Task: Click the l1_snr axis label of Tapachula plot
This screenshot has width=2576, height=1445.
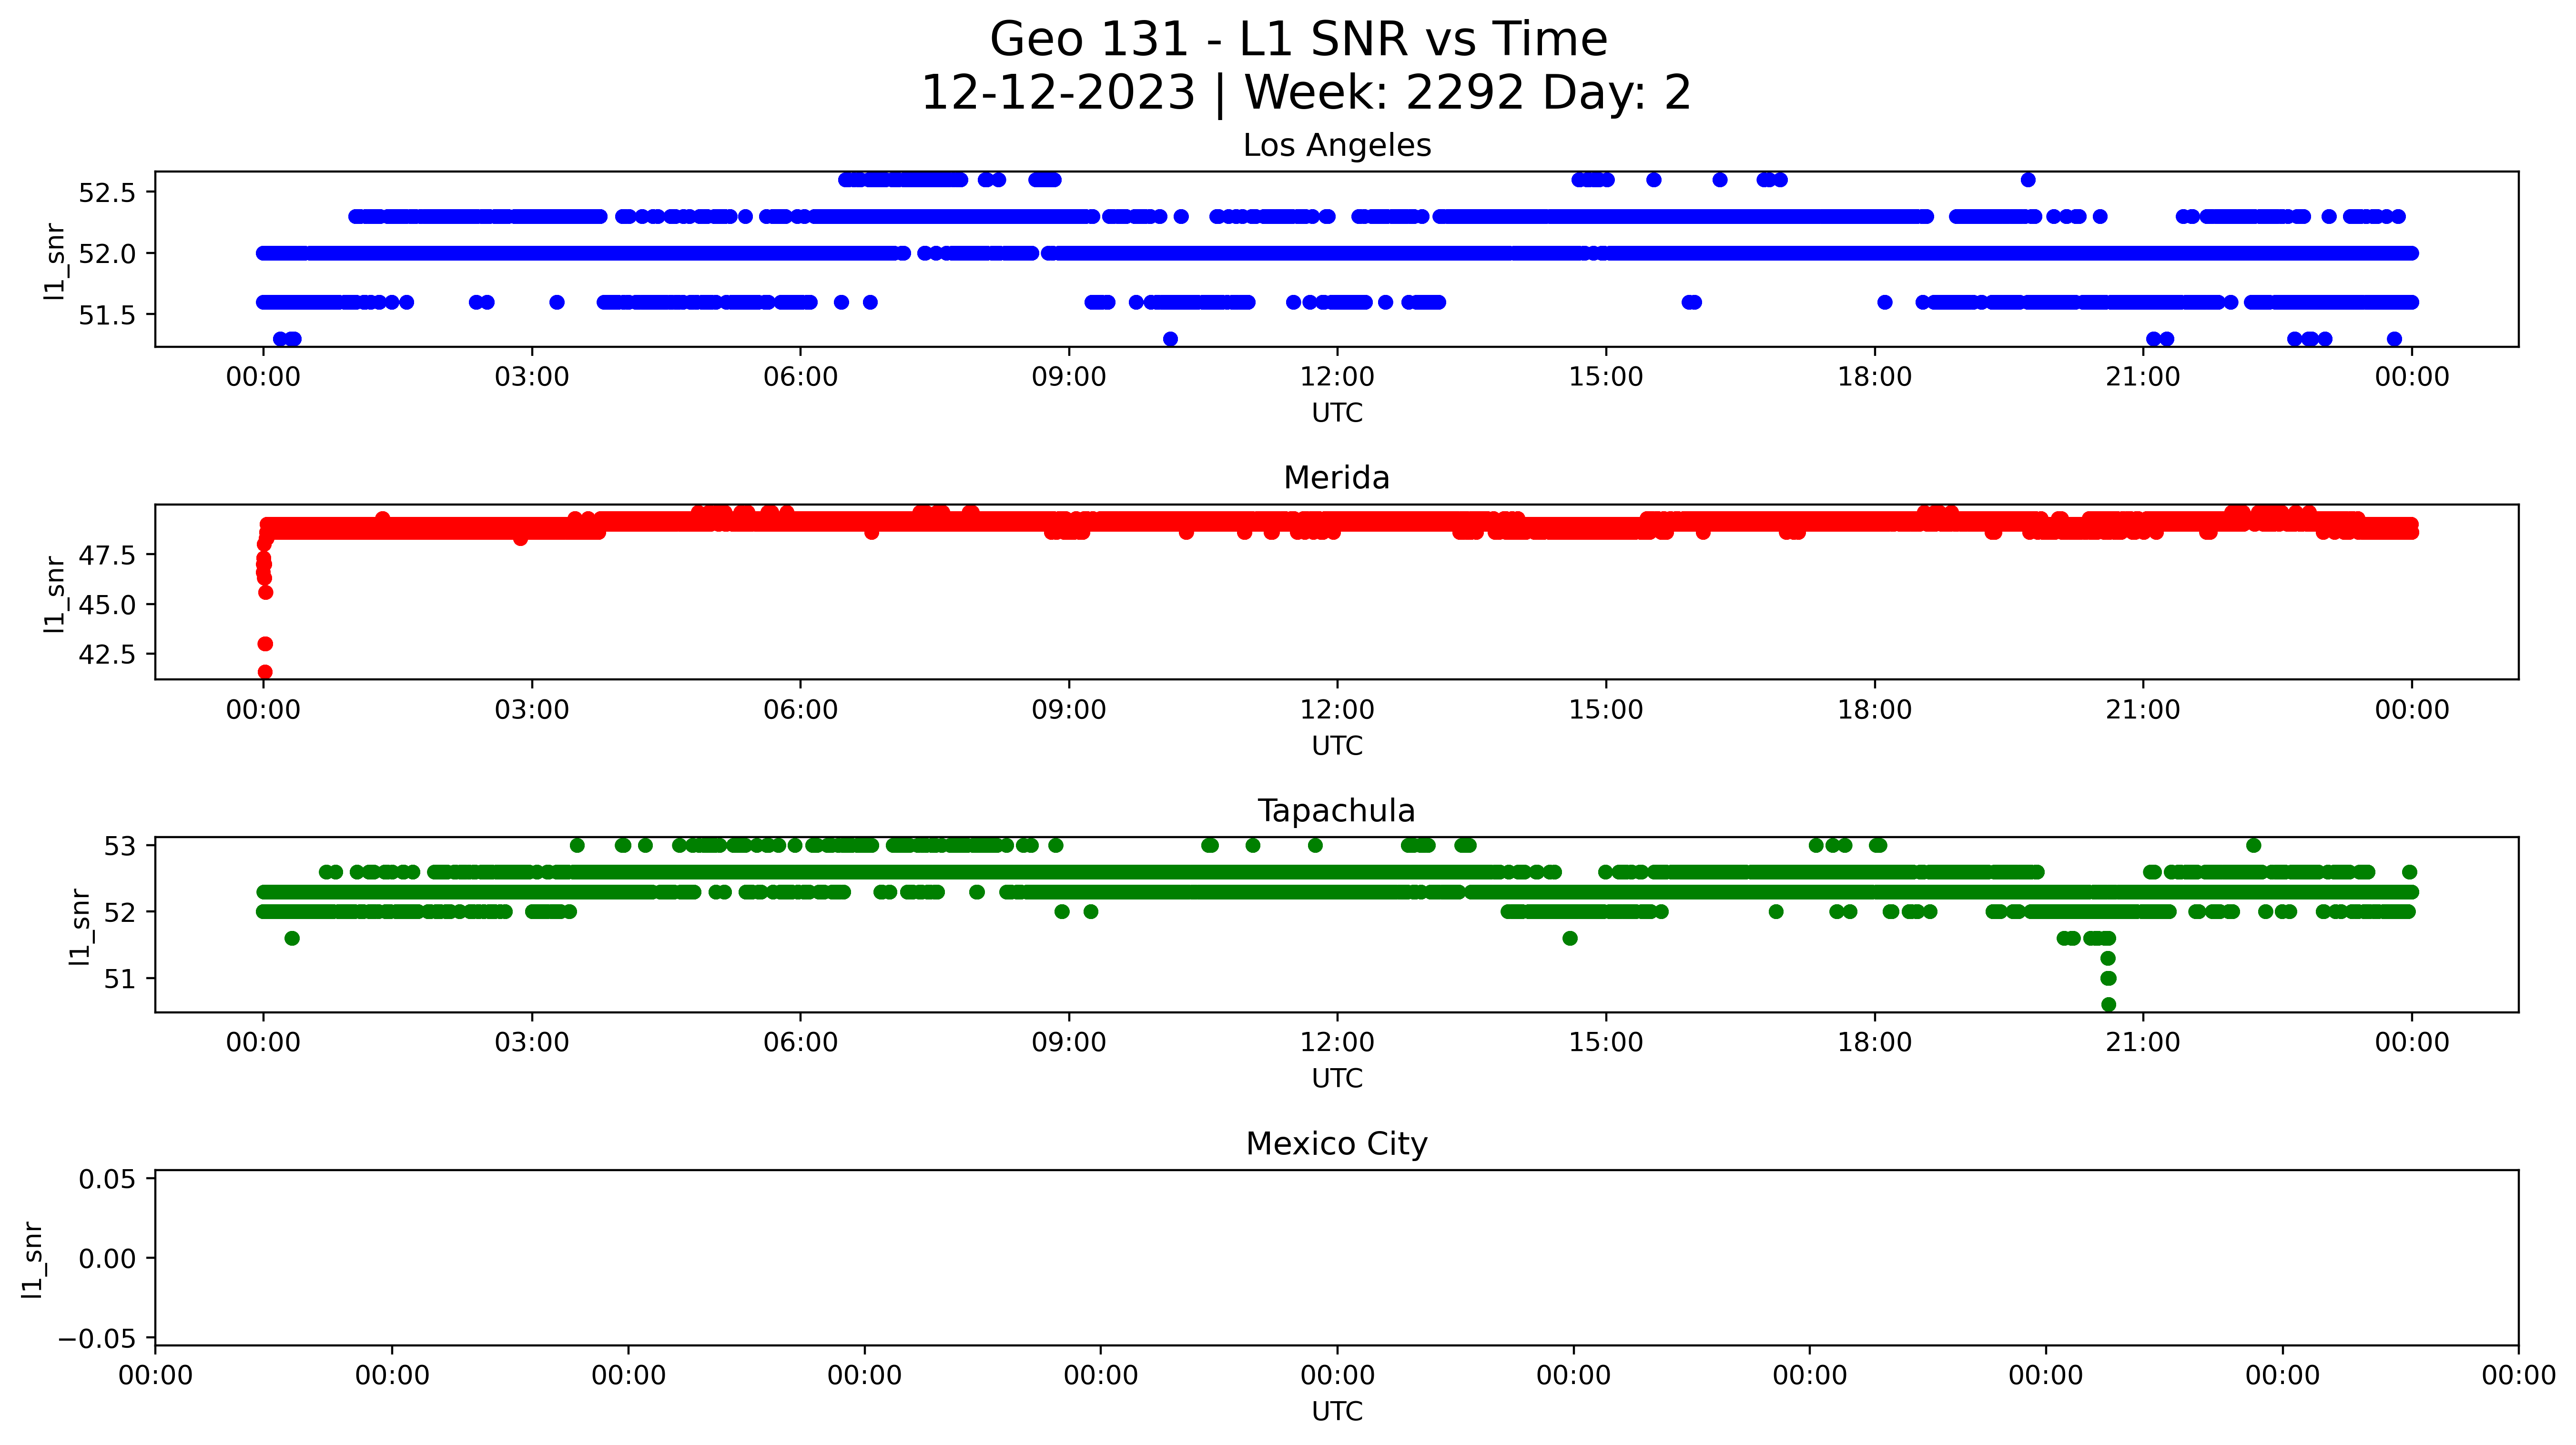Action: pos(80,927)
